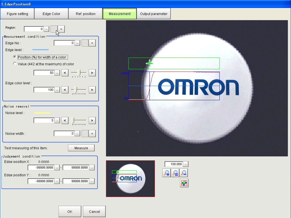Increase the edge level 50 value
The width and height of the screenshot is (291, 218).
pos(92,73)
